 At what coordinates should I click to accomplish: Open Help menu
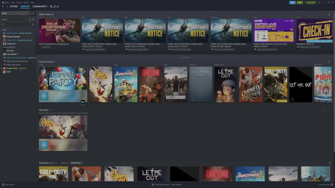[32, 3]
